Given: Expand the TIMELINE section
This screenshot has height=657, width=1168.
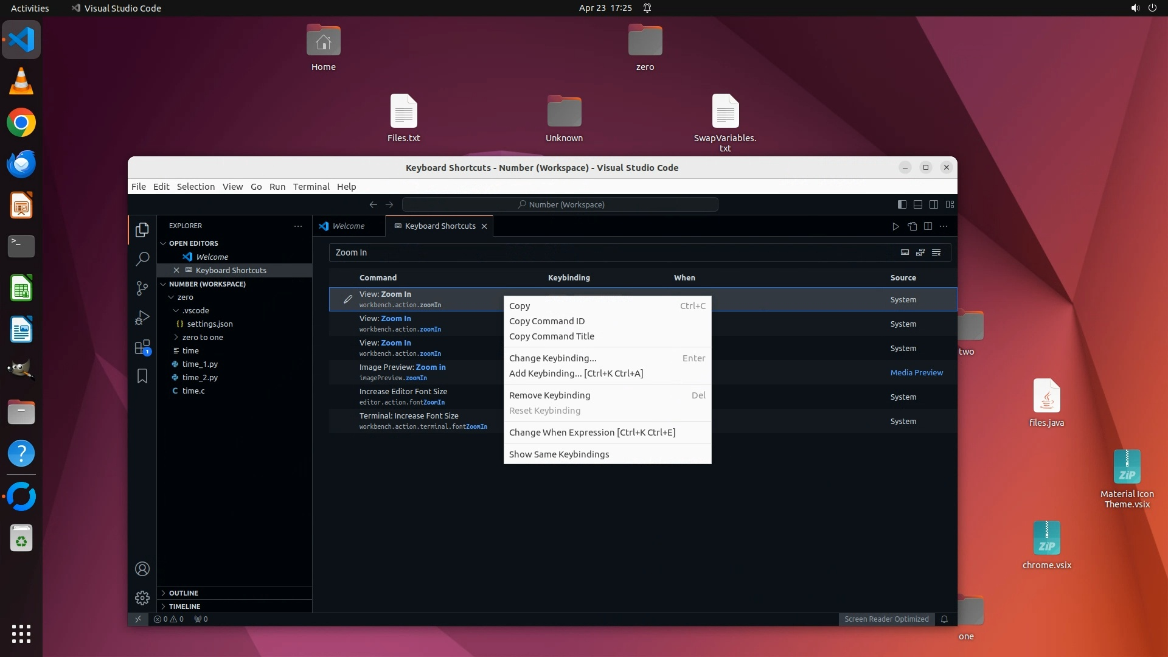Looking at the screenshot, I should click(x=184, y=607).
